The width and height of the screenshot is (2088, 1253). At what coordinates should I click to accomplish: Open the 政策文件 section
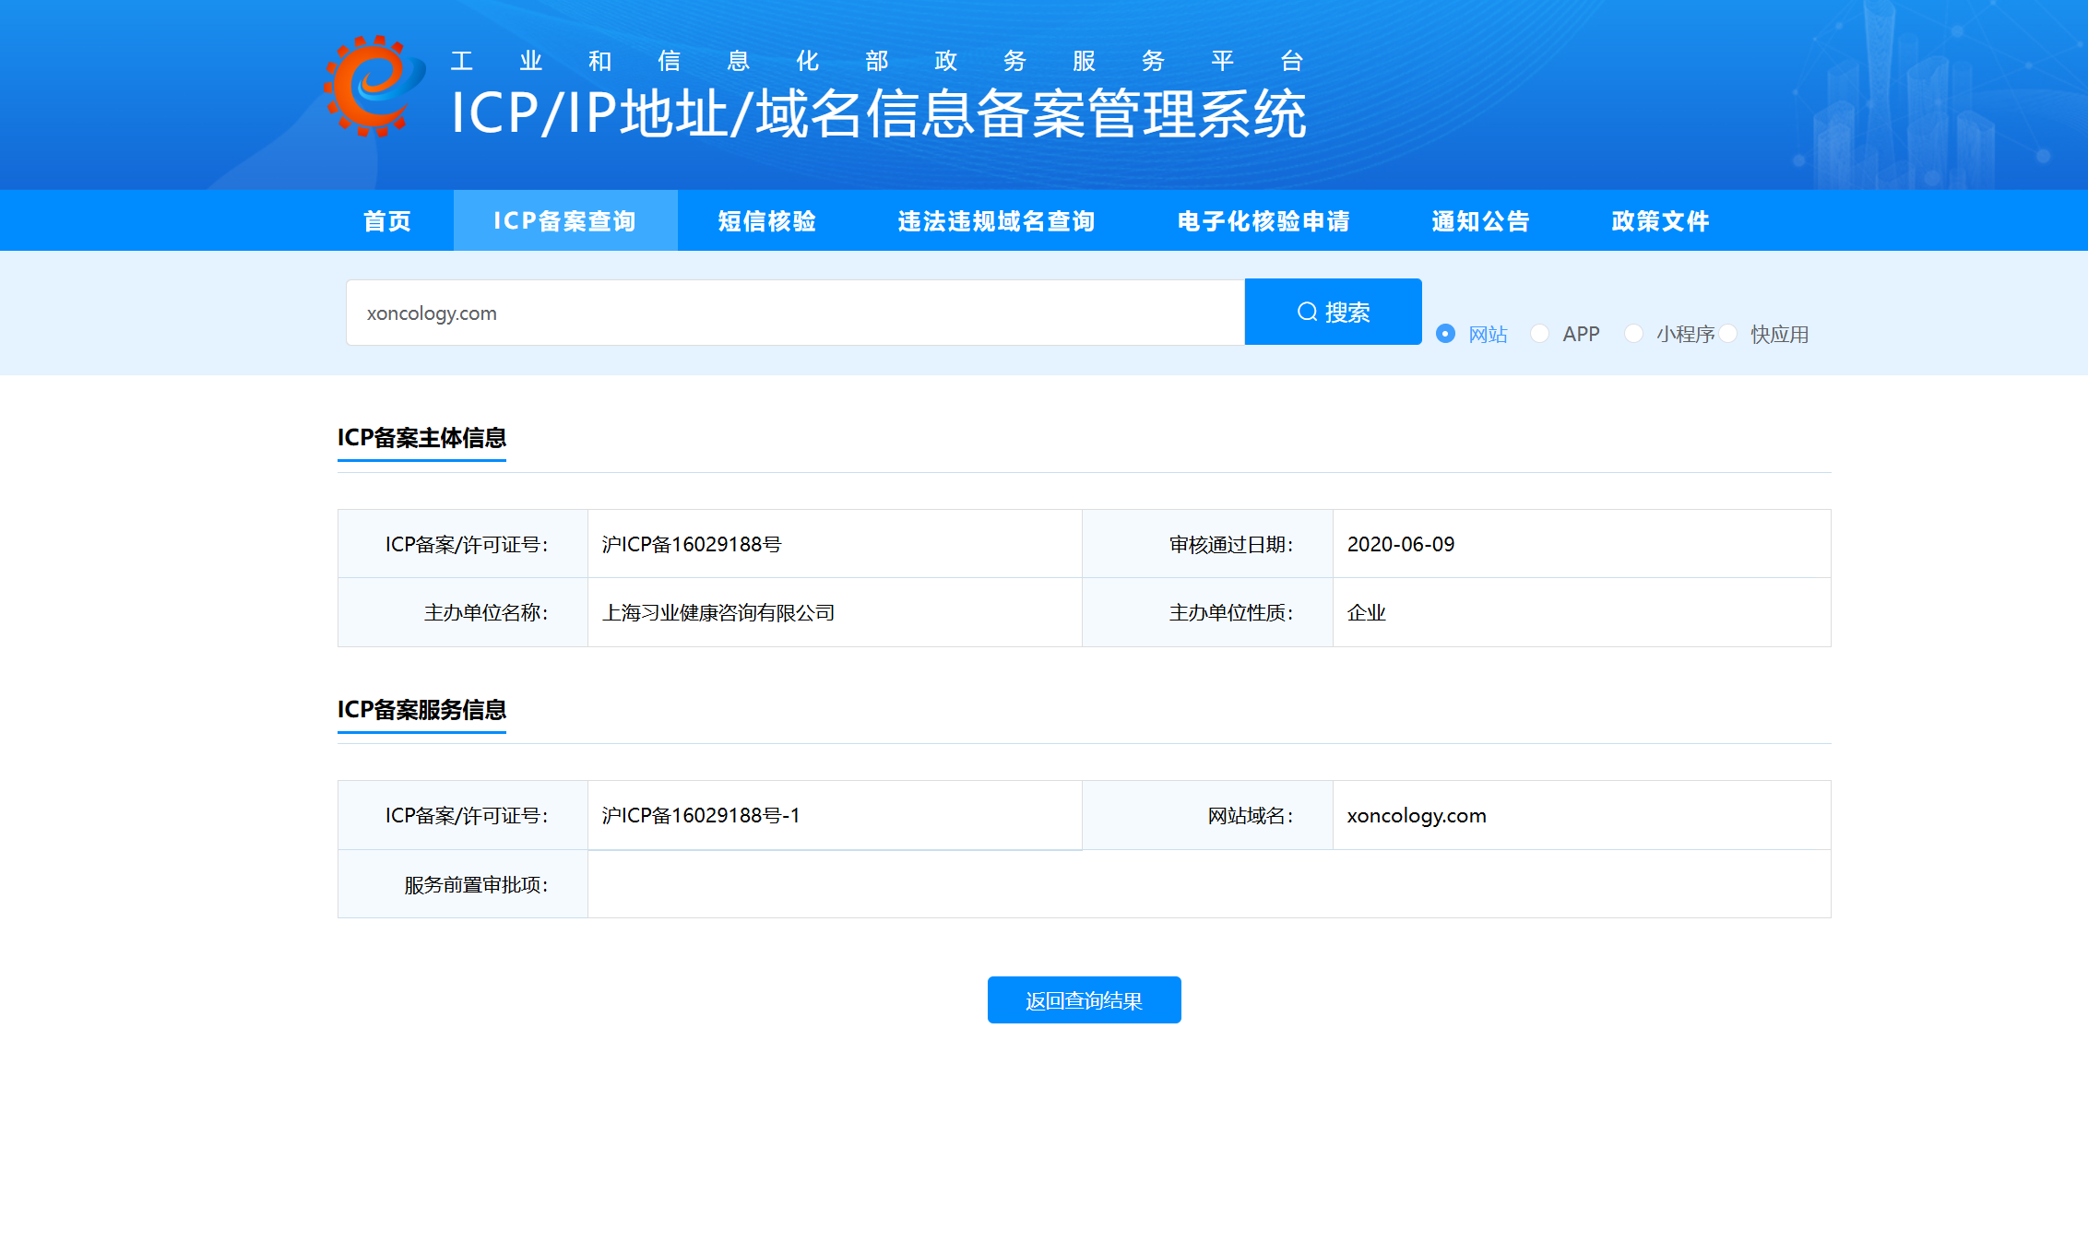click(x=1660, y=221)
